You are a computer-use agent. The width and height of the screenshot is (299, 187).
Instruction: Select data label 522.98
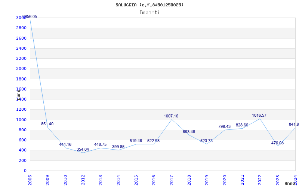pyautogui.click(x=154, y=141)
